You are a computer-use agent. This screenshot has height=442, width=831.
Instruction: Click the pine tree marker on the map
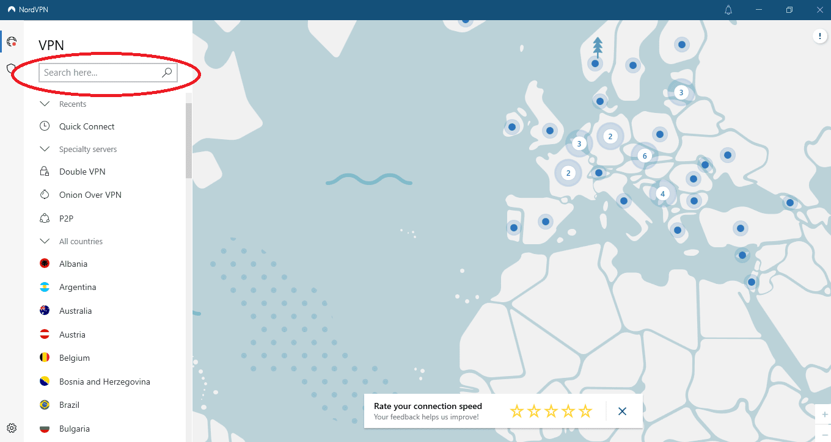click(597, 47)
